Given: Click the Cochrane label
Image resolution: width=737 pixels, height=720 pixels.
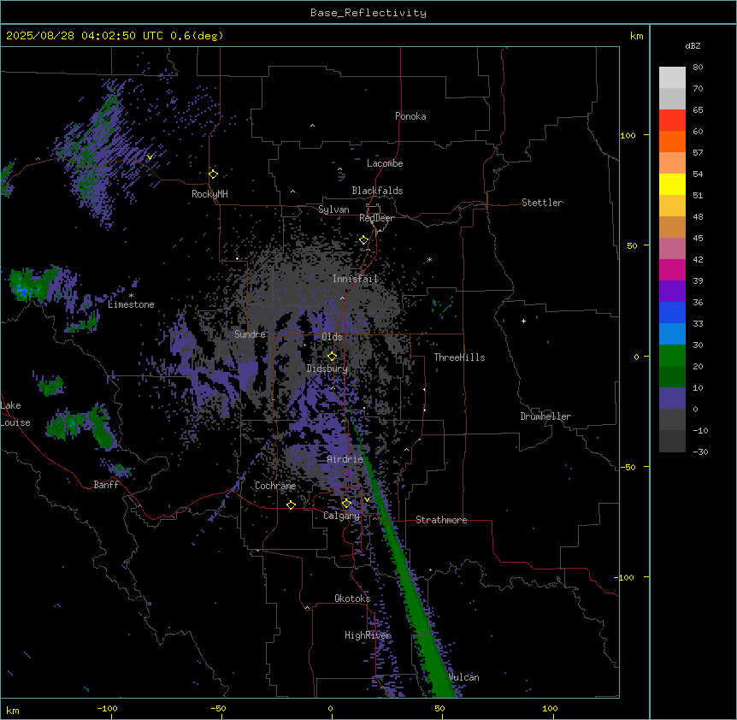Looking at the screenshot, I should click(x=275, y=486).
